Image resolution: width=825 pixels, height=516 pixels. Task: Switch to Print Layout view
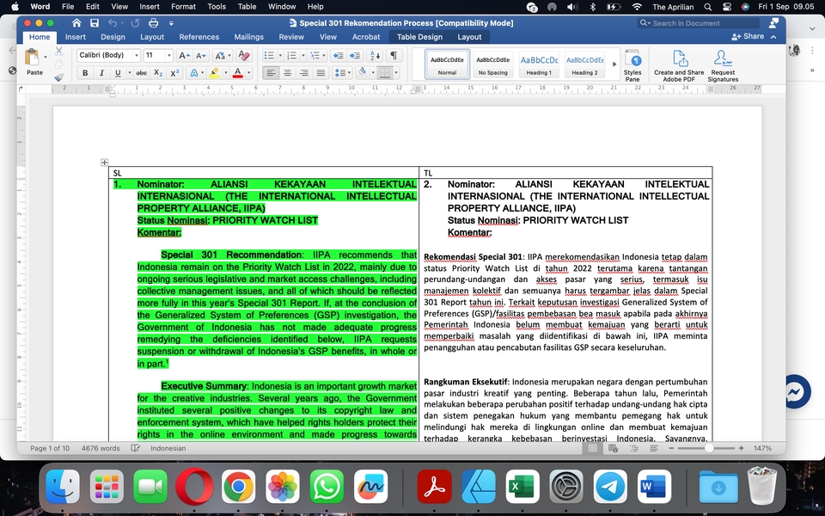(592, 448)
